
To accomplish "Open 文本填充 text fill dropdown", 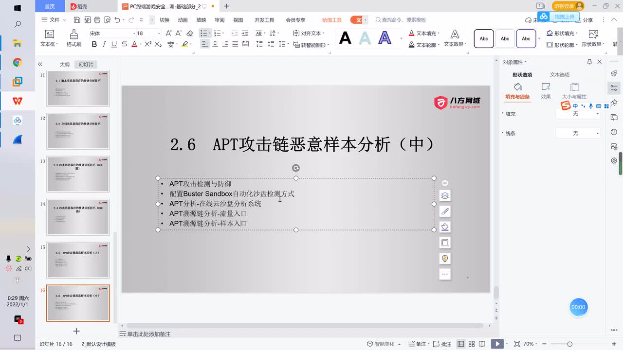I will point(424,33).
